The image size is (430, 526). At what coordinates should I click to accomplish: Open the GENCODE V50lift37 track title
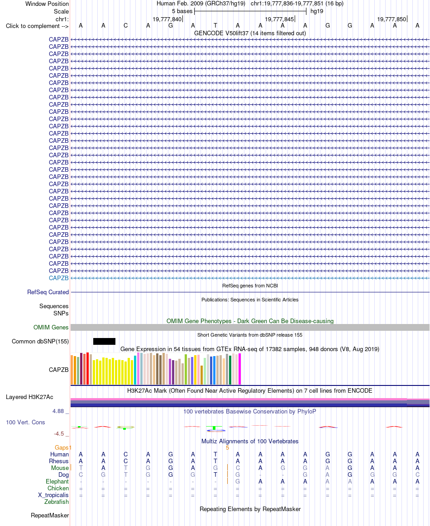tap(250, 33)
